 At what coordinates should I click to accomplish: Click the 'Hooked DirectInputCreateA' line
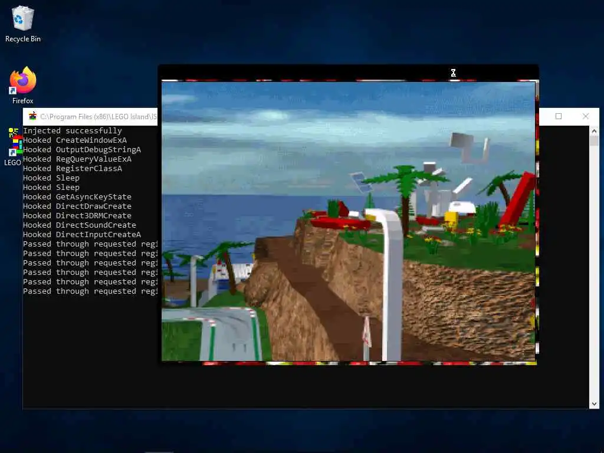pos(82,235)
